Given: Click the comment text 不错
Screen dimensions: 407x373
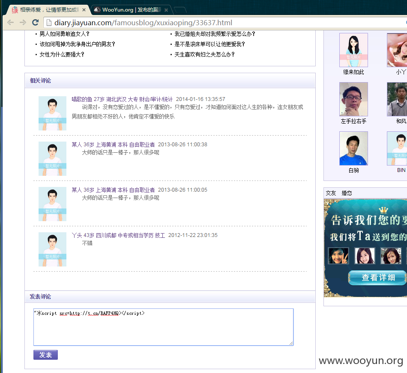Looking at the screenshot, I should [87, 243].
